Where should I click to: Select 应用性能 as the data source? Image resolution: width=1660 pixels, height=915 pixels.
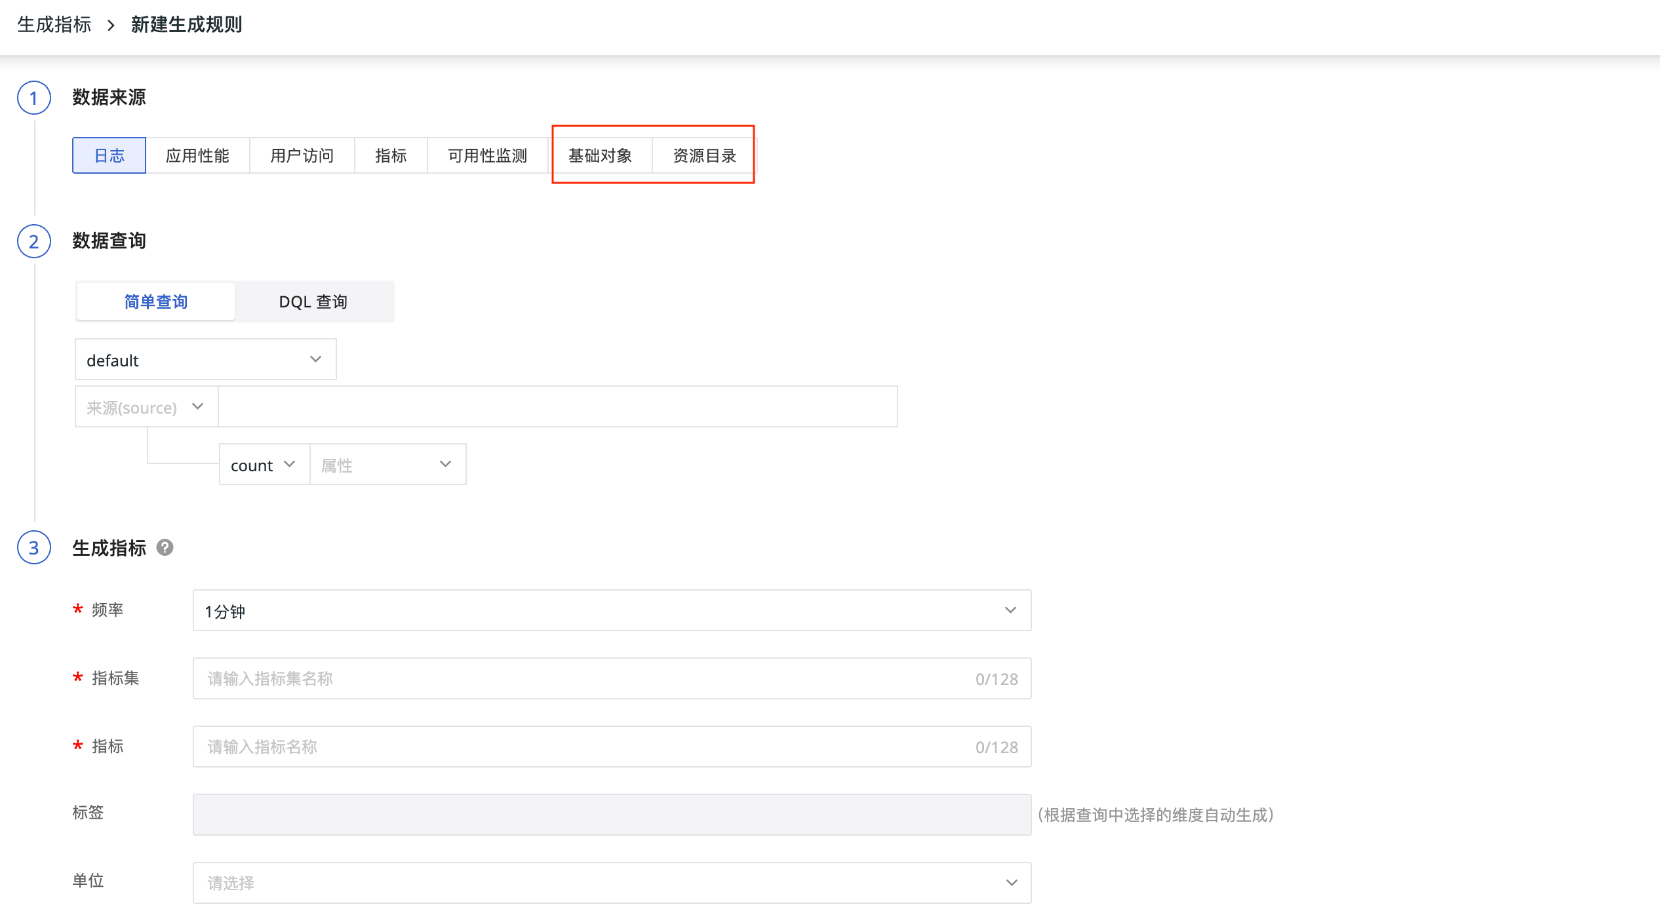[x=197, y=155]
